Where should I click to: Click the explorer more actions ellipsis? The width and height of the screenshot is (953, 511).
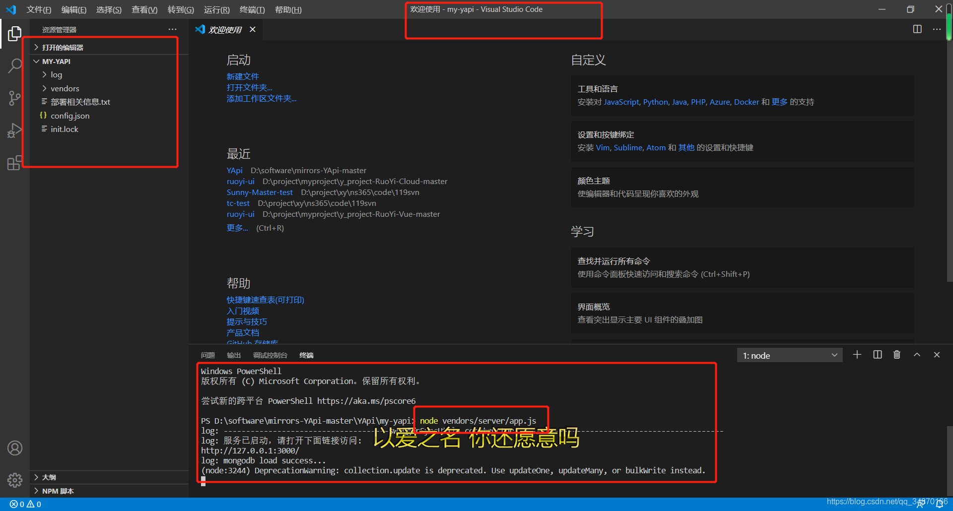tap(172, 30)
